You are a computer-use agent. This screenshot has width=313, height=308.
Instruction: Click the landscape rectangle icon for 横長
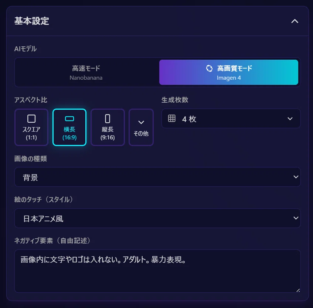tap(69, 119)
